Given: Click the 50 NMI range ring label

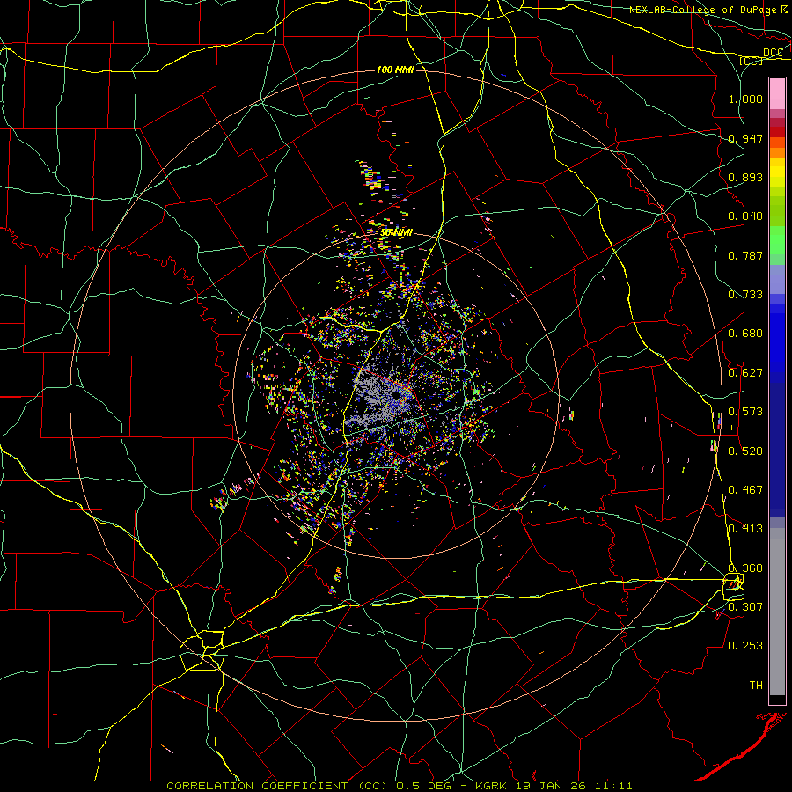Looking at the screenshot, I should (x=396, y=233).
